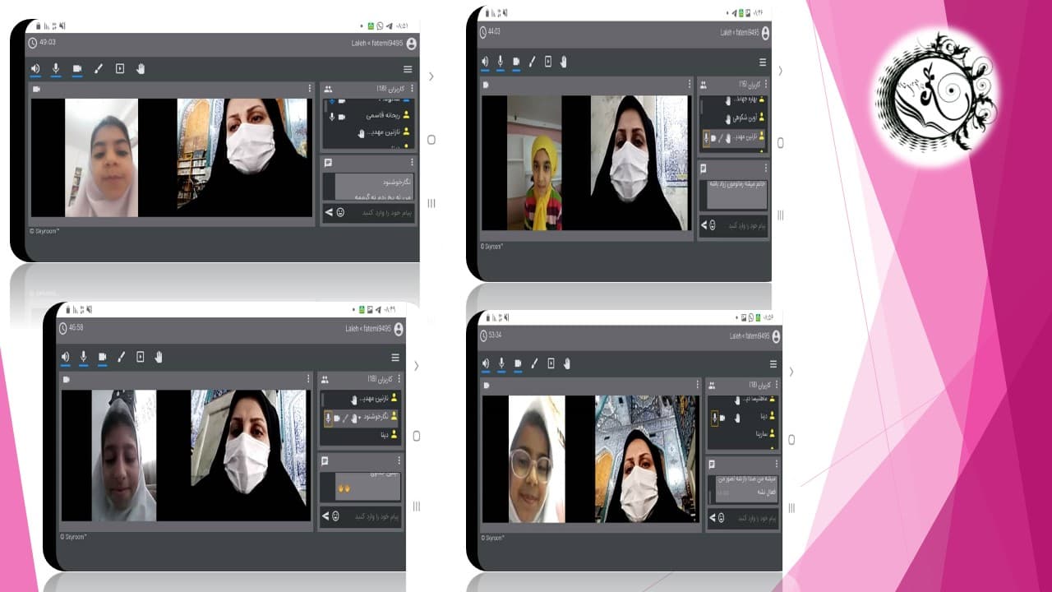Open the hamburger menu in the 49:03 session
This screenshot has width=1052, height=592.
(x=408, y=70)
